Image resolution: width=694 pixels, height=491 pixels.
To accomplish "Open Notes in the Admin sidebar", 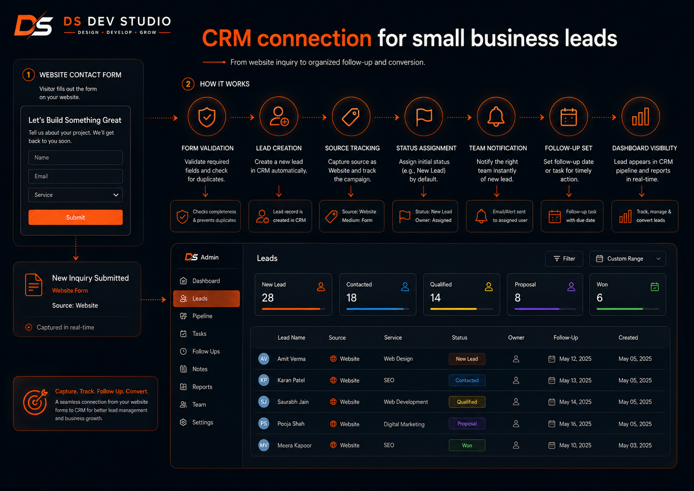I will click(x=206, y=370).
